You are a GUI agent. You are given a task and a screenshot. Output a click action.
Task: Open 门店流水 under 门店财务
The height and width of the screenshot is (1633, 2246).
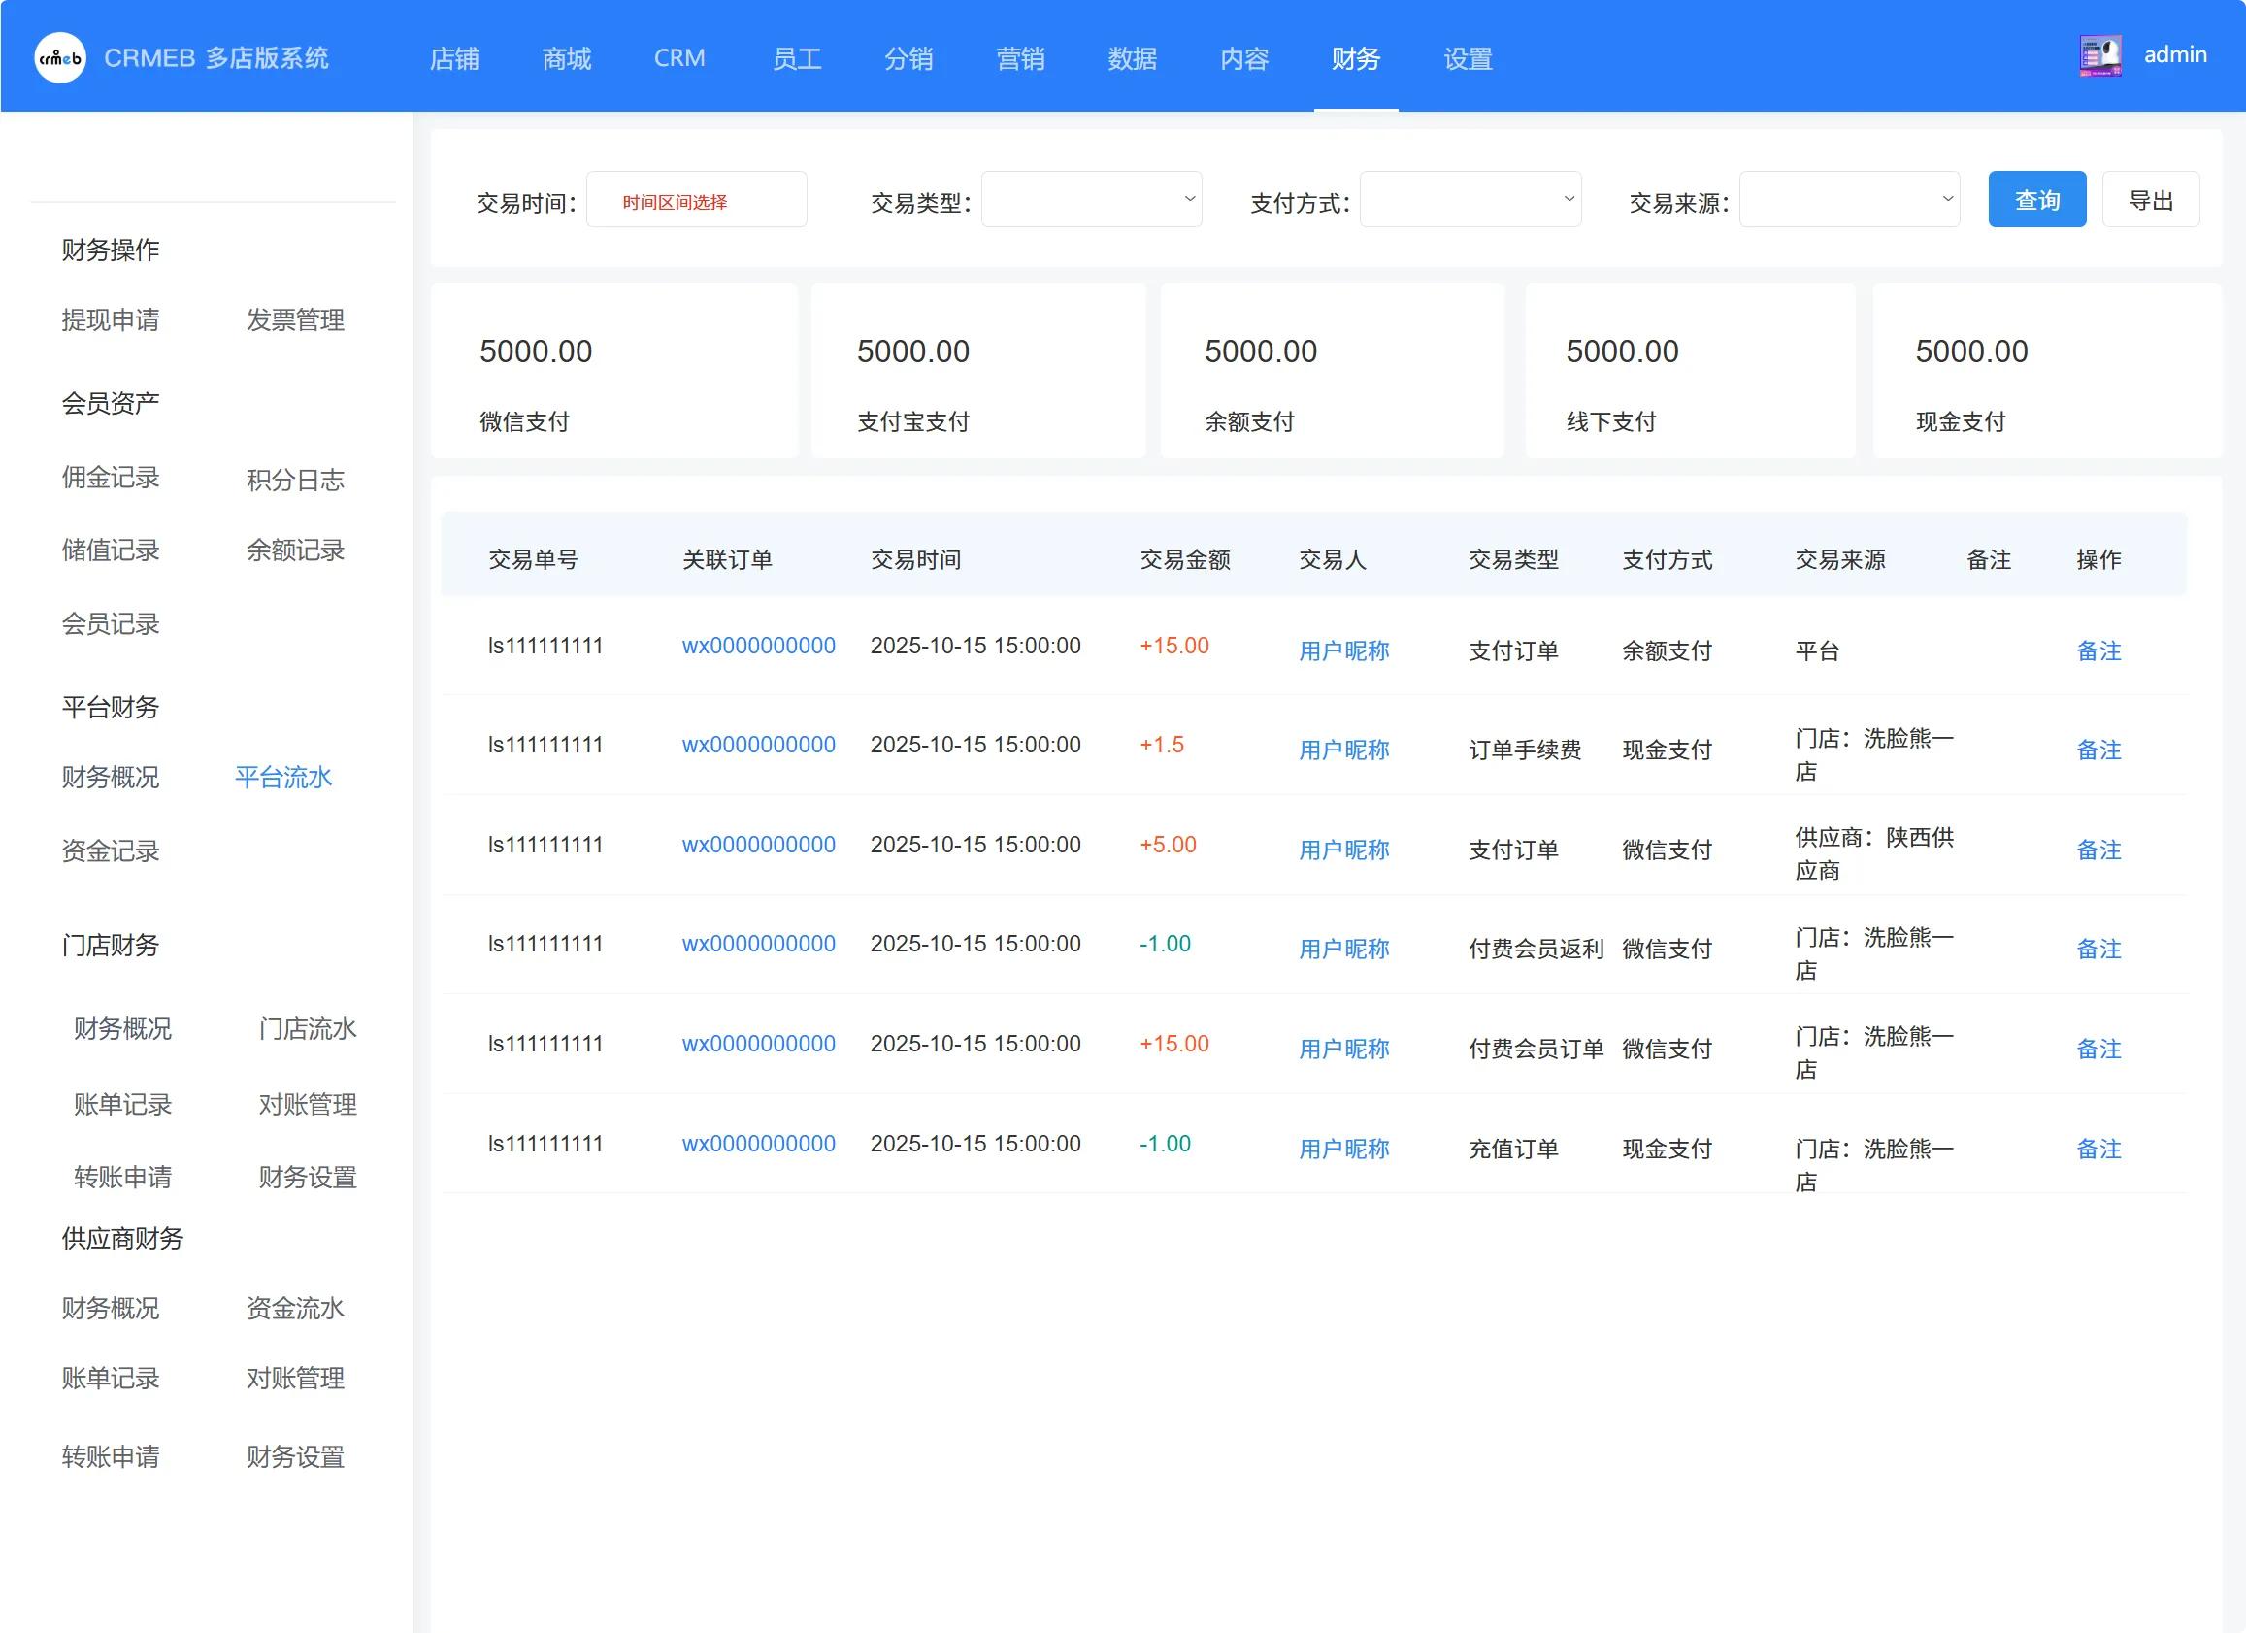[x=307, y=1029]
